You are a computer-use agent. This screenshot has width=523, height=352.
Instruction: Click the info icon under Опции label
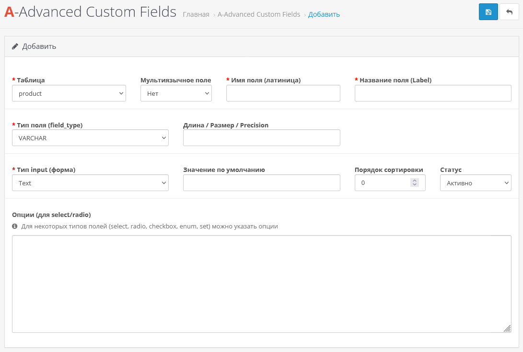(15, 226)
